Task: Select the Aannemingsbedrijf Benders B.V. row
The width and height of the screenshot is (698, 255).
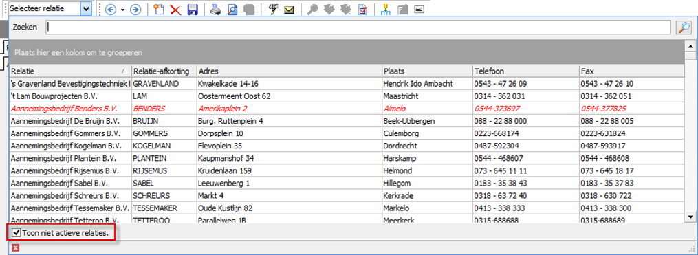Action: click(347, 109)
